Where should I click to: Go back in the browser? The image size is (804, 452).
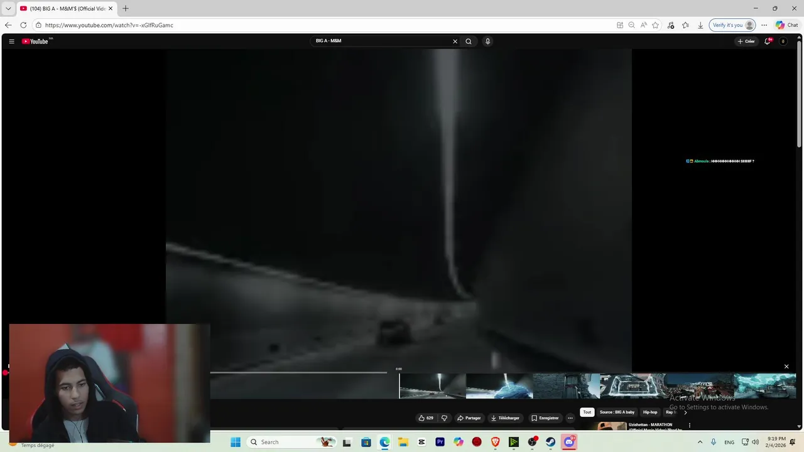pos(8,25)
